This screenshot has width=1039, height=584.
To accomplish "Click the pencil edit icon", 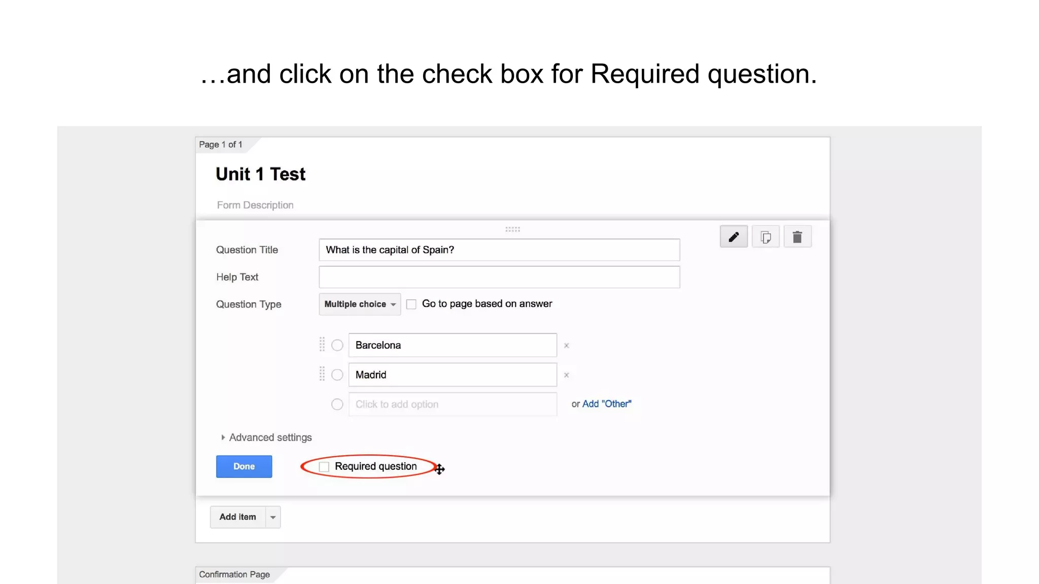I will pyautogui.click(x=734, y=237).
